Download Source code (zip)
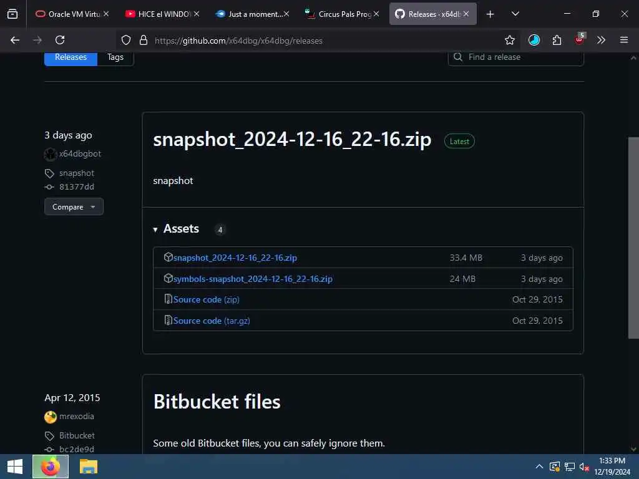The image size is (639, 479). [206, 299]
